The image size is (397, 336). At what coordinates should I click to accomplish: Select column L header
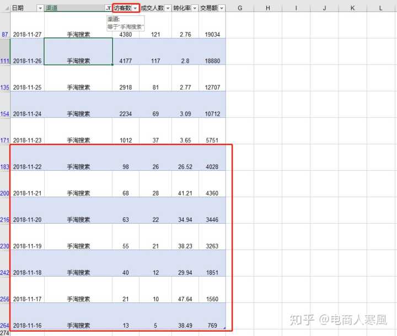381,8
